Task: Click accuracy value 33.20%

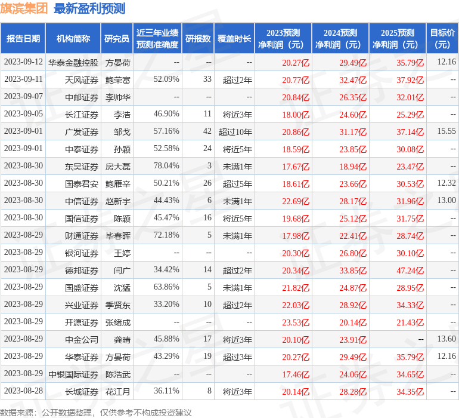Action: pos(166,304)
